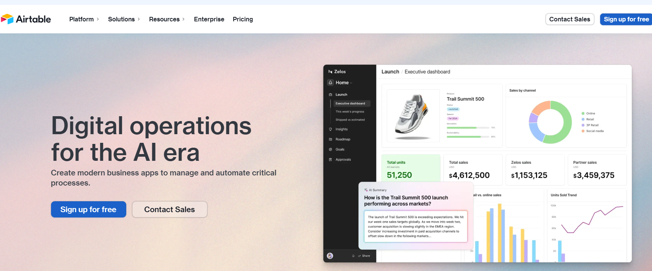This screenshot has height=271, width=652.
Task: Open the Roadmap sidebar item
Action: (x=343, y=139)
